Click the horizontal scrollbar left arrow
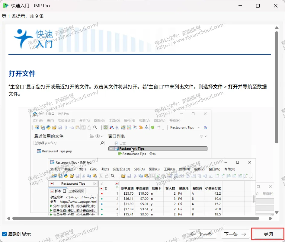 coord(8,218)
